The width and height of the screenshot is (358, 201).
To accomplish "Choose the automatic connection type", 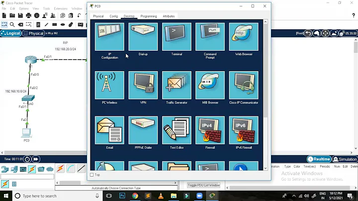I will point(61,169).
